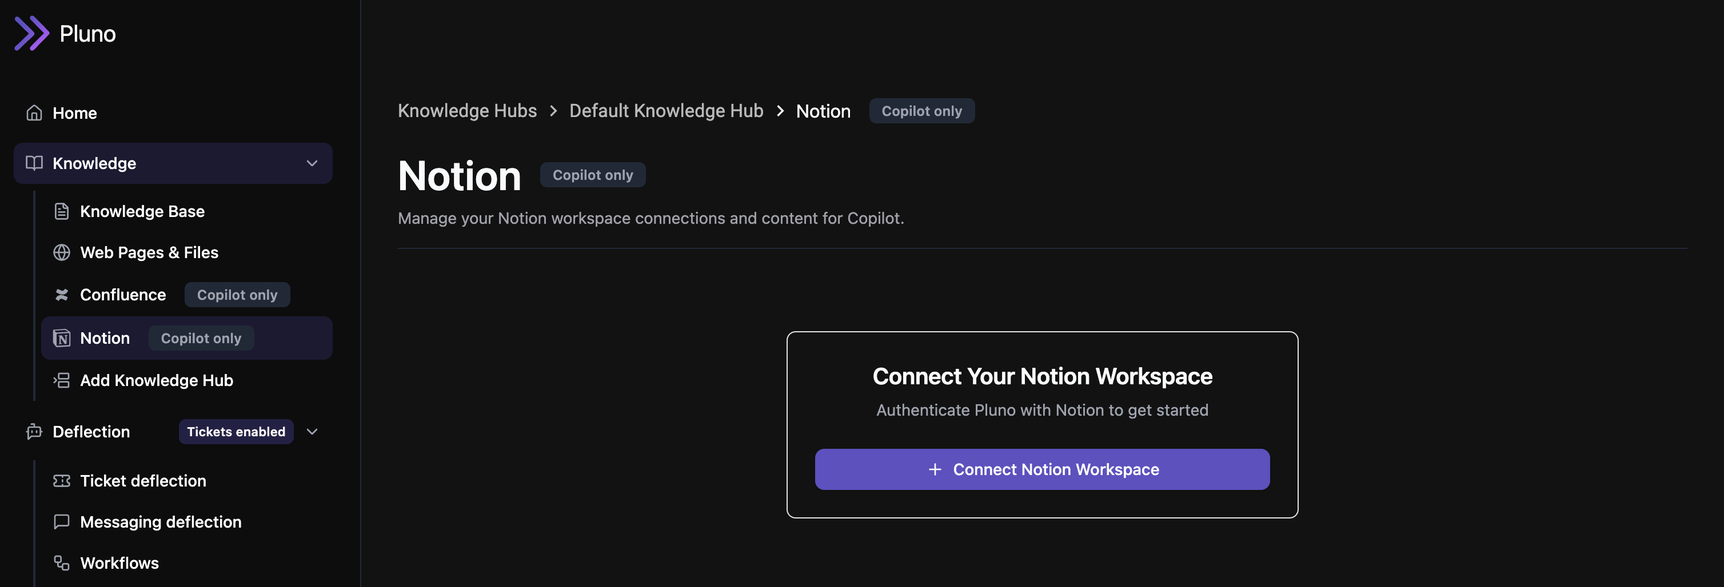Click the Workflows icon
Screen dimensions: 1724x587
click(x=62, y=563)
